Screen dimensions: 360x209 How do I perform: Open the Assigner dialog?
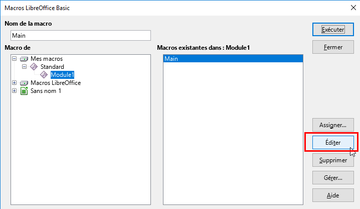coord(333,125)
